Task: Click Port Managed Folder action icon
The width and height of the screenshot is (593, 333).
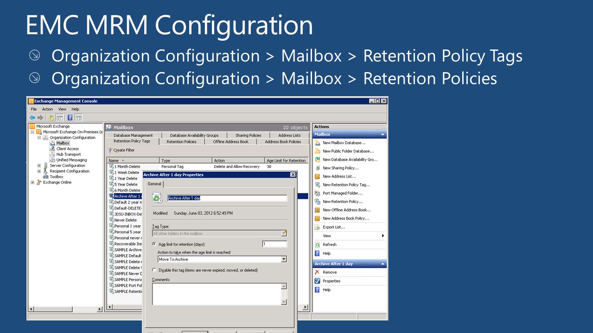Action: coord(318,193)
